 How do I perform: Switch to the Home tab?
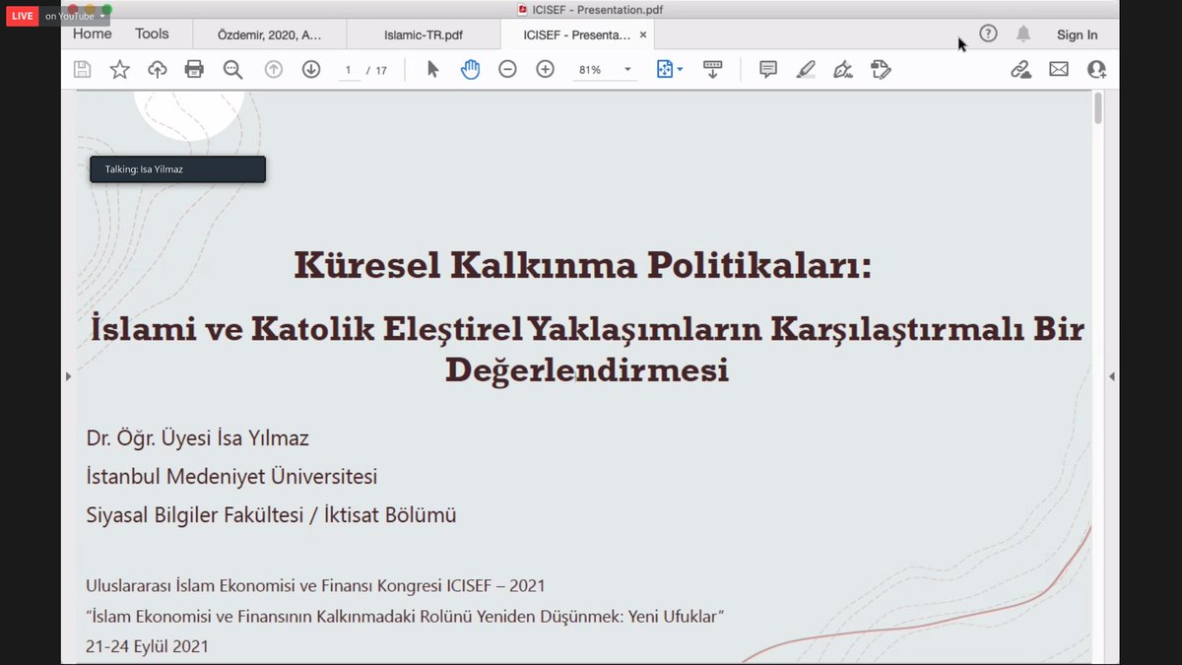click(x=92, y=33)
